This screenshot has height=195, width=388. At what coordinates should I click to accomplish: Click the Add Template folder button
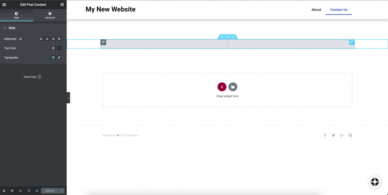click(233, 87)
